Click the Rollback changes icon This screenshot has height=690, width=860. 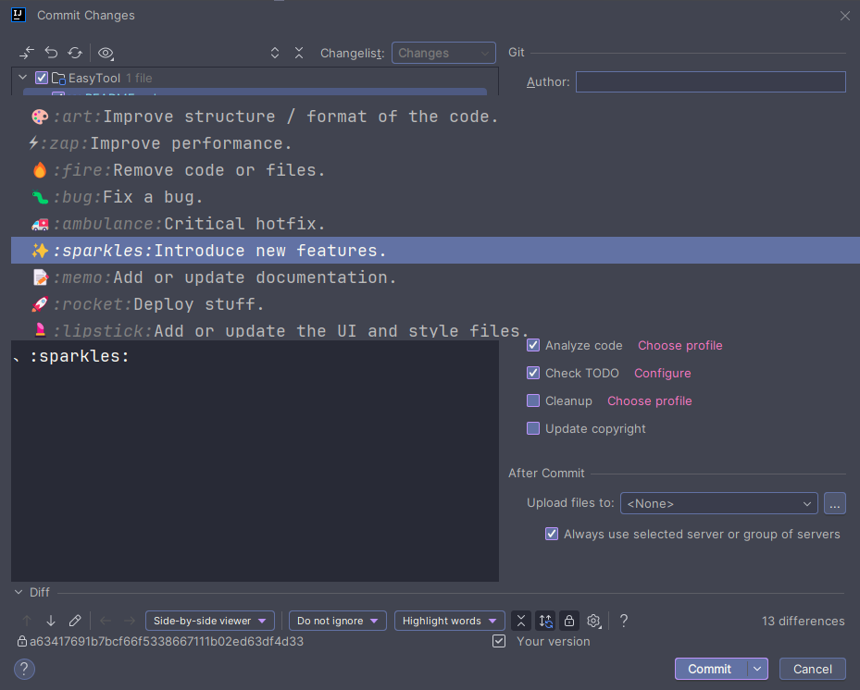pos(51,54)
